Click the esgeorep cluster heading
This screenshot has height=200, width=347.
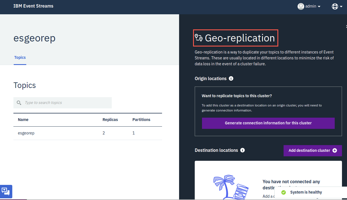(x=34, y=38)
